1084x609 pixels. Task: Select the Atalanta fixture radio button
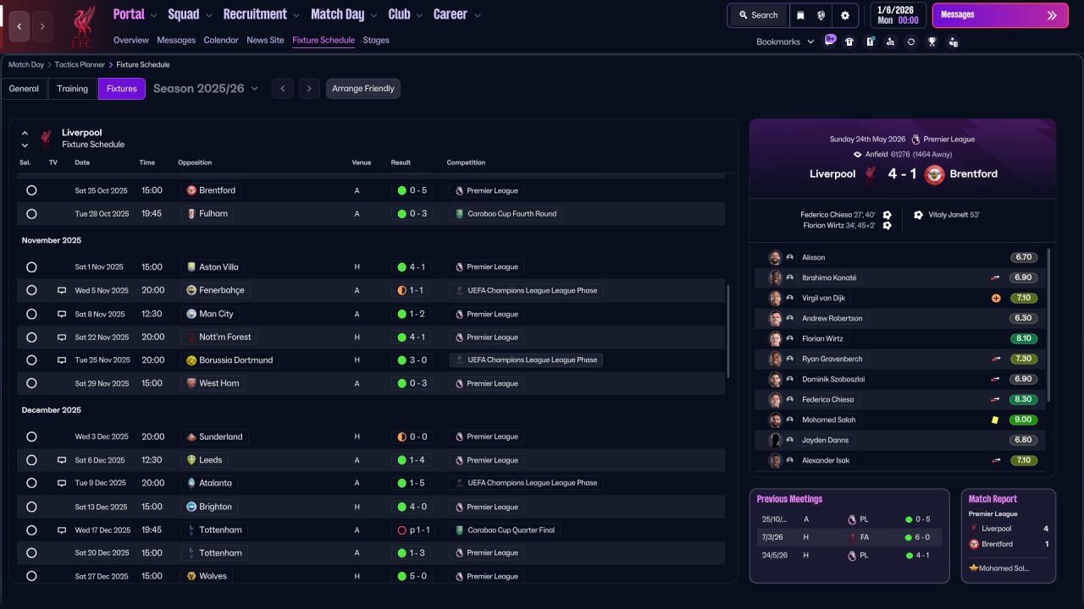click(x=31, y=483)
